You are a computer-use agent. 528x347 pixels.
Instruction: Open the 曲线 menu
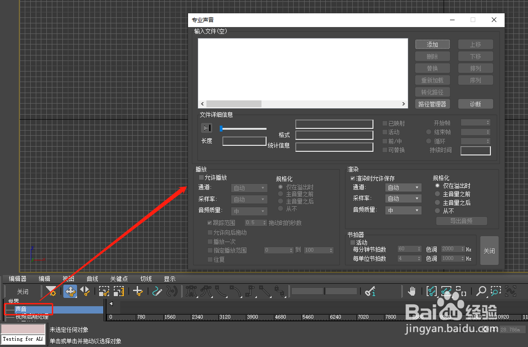click(92, 279)
